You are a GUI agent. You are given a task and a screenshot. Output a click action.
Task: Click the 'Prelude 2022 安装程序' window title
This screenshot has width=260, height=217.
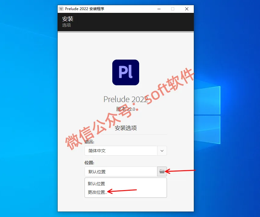click(85, 9)
